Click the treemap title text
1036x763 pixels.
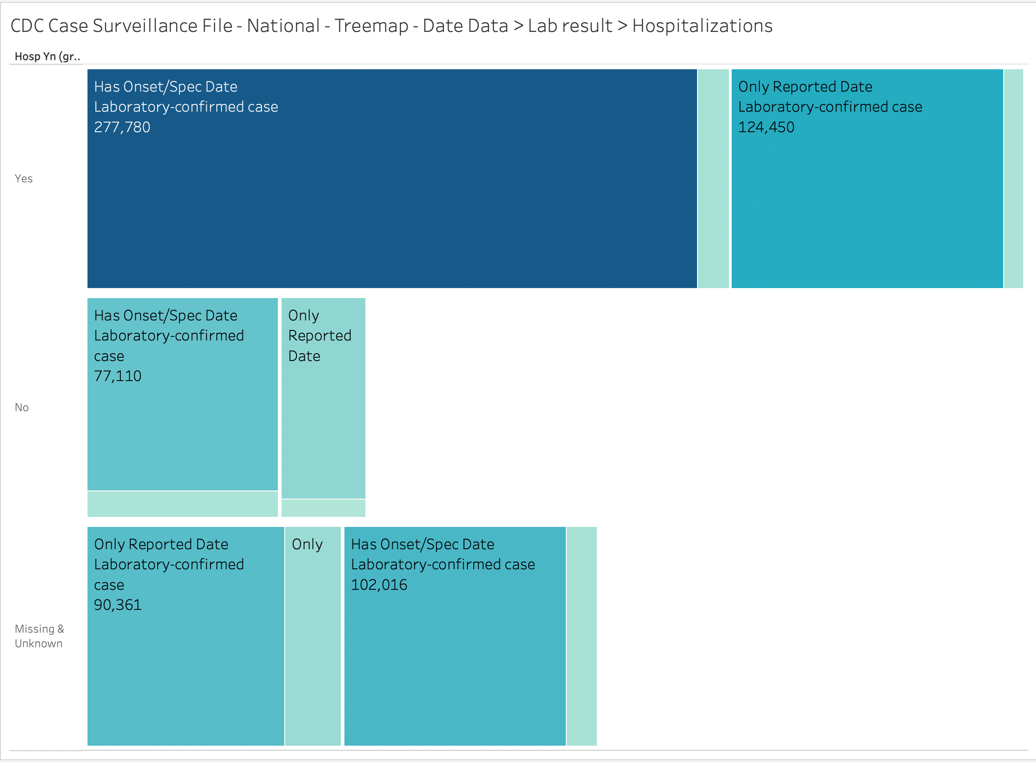click(391, 26)
